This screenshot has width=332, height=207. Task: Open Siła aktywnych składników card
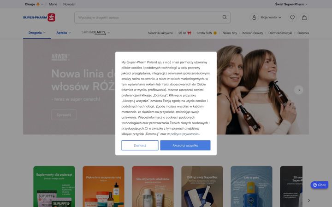click(x=153, y=186)
